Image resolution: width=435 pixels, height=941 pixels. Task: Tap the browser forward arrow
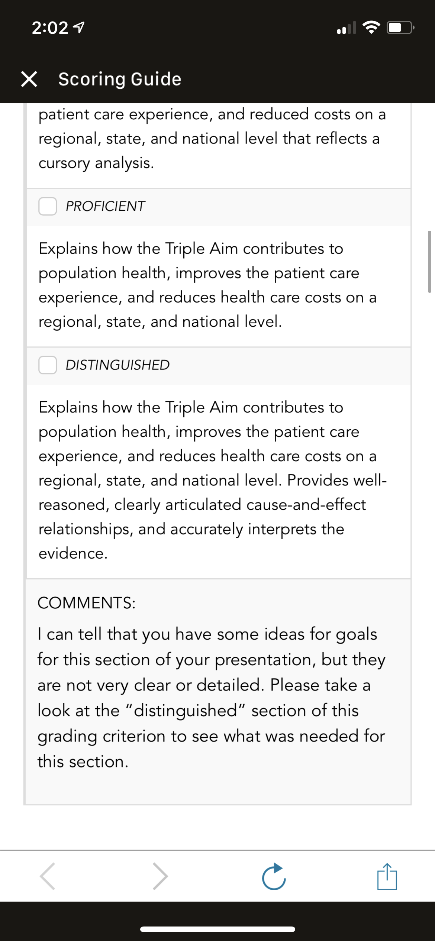pos(161,876)
